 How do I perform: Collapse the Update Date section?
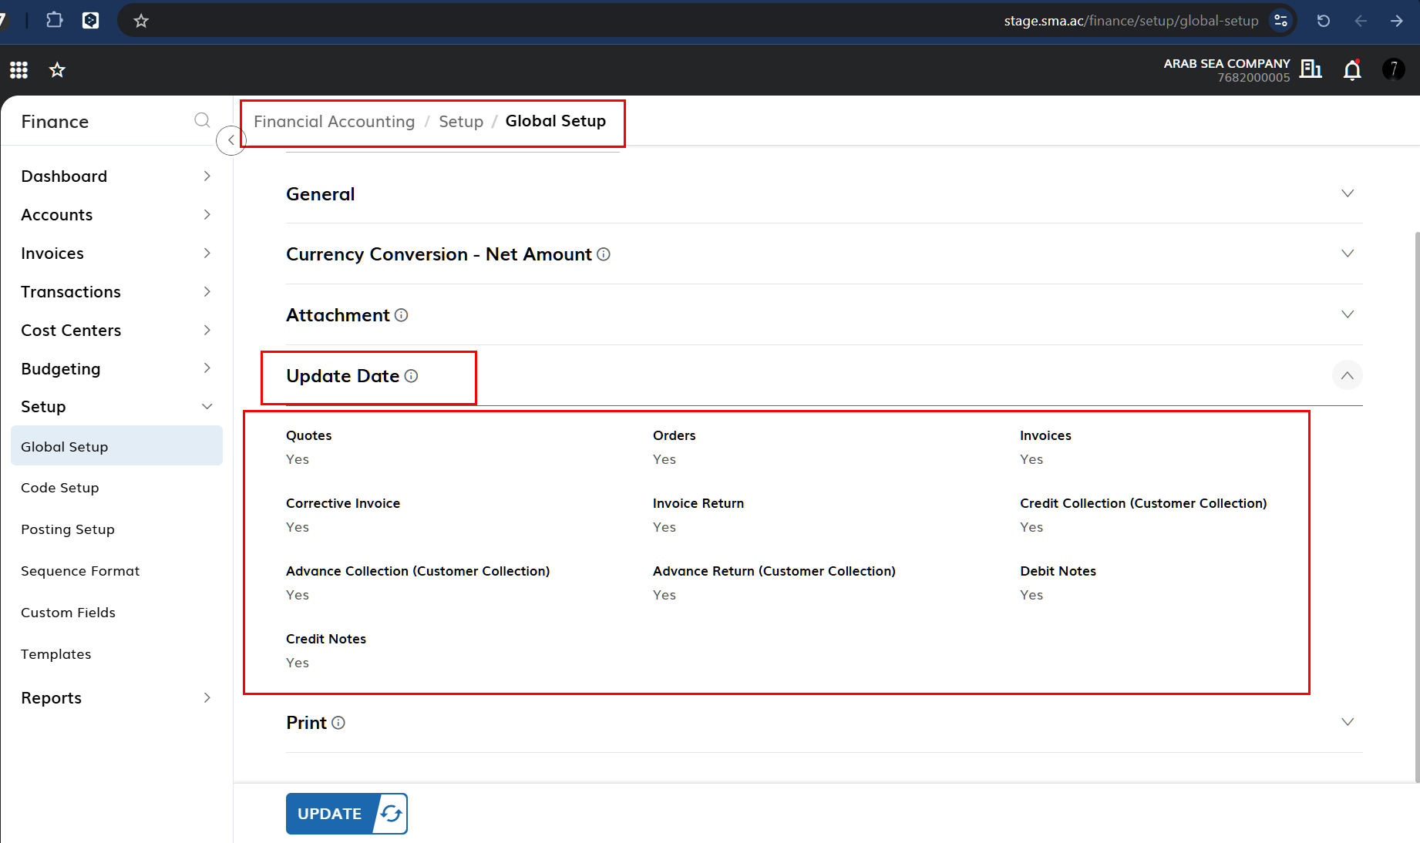[1348, 375]
